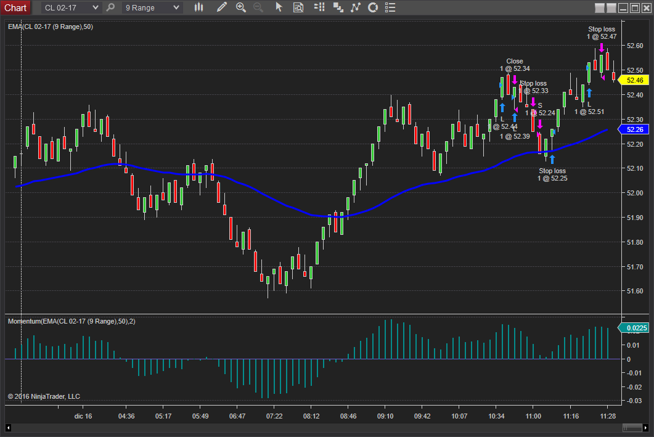654x437 pixels.
Task: Click the 52.00 price axis label
Action: pyautogui.click(x=635, y=193)
